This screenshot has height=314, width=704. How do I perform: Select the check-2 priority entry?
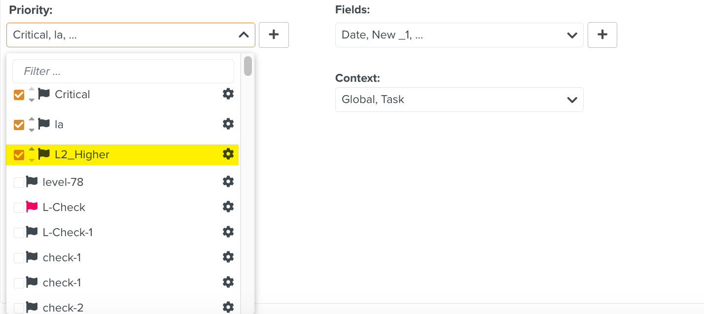pos(63,308)
